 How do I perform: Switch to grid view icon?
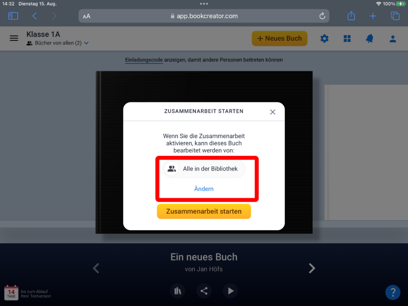(x=347, y=38)
